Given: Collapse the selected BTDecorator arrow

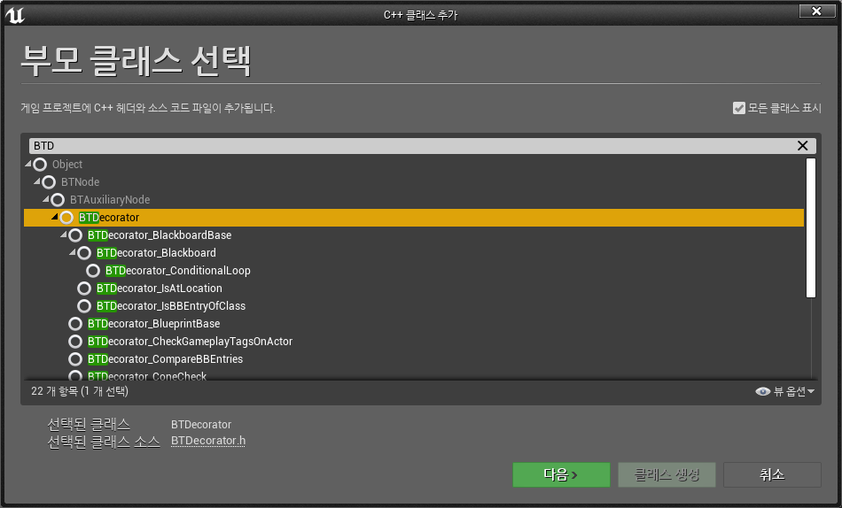Looking at the screenshot, I should click(x=55, y=217).
